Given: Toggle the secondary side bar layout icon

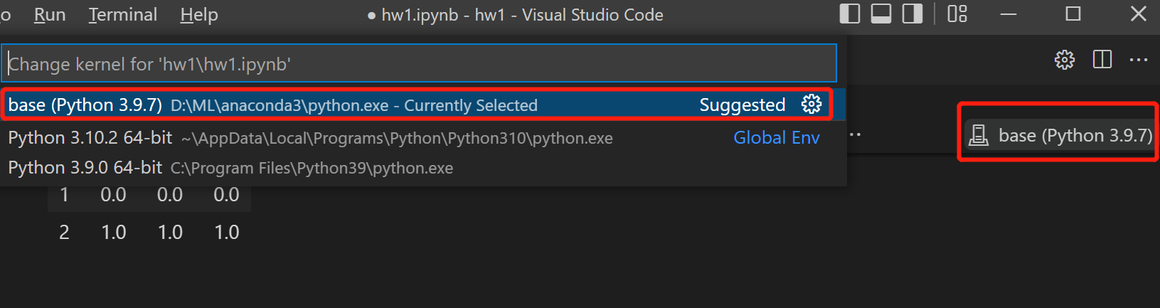Looking at the screenshot, I should coord(912,14).
